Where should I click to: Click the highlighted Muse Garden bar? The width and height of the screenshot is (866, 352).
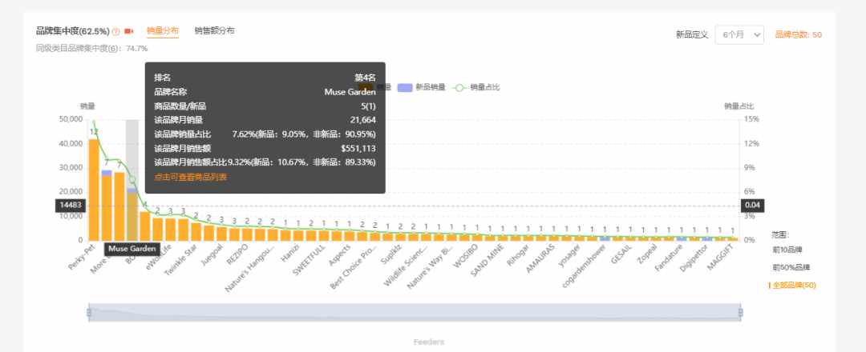pos(132,214)
